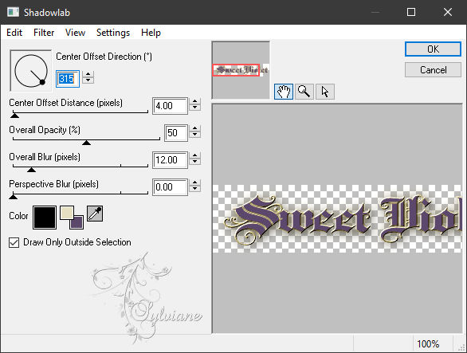Increase Overall Blur spinner up

coord(195,156)
